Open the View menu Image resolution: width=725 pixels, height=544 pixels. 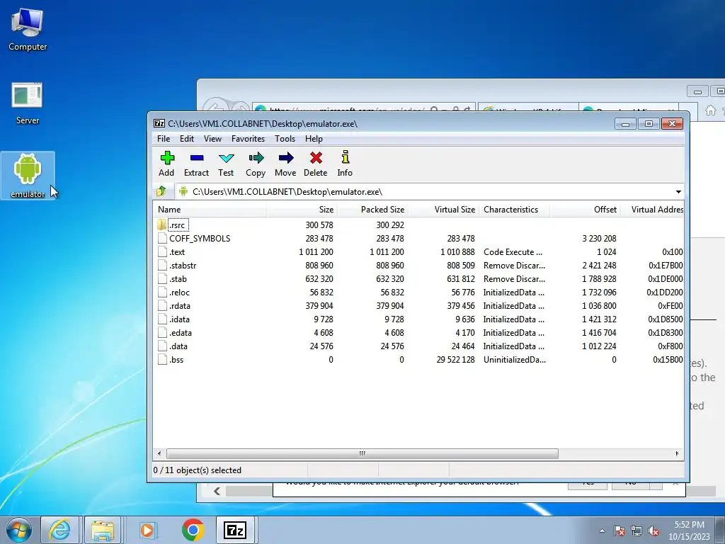(212, 139)
